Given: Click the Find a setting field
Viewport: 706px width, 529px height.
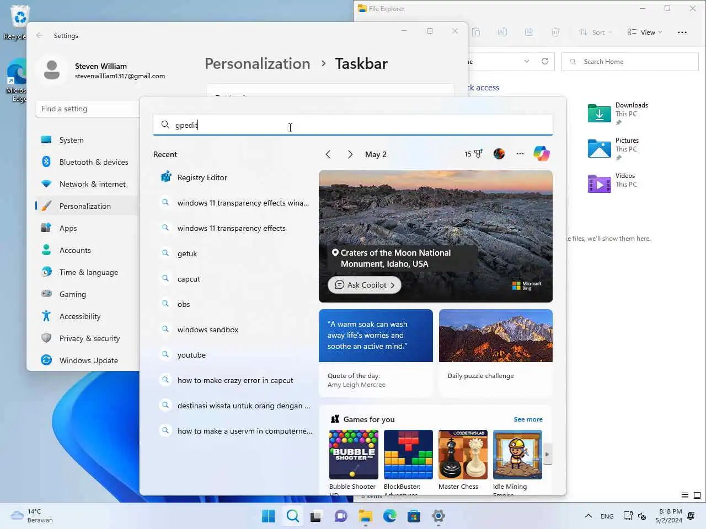Looking at the screenshot, I should (x=87, y=109).
